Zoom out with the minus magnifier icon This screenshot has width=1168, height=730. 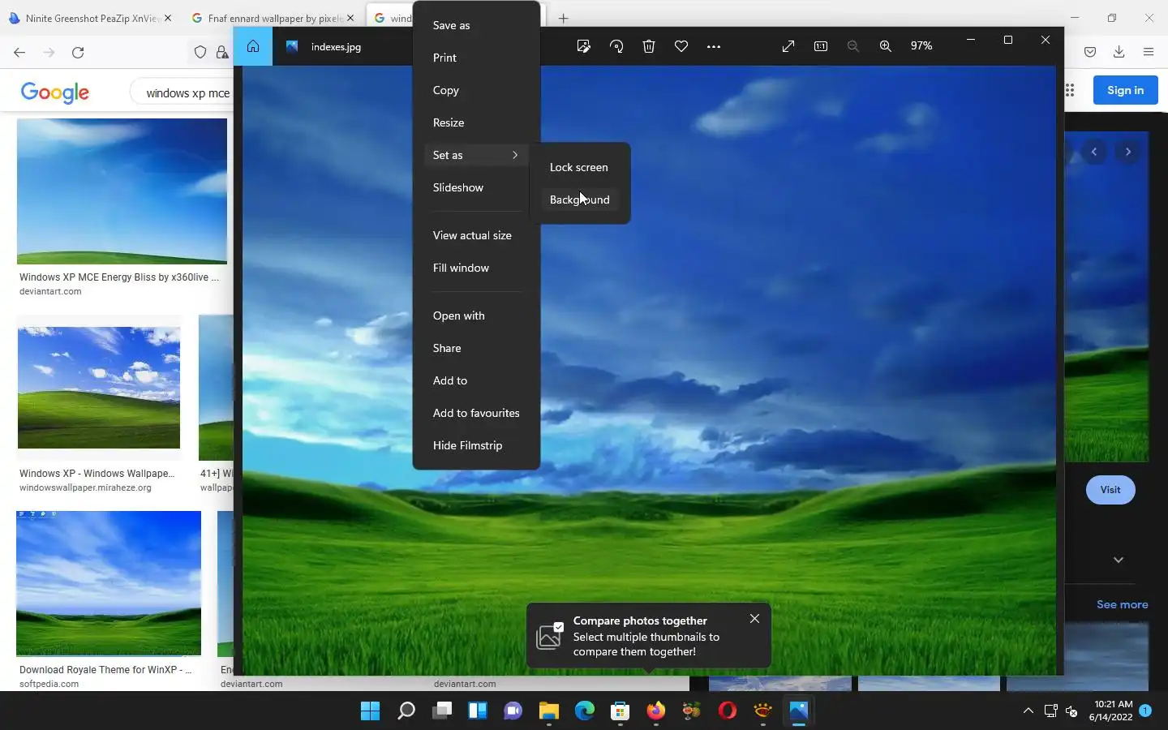pyautogui.click(x=853, y=46)
